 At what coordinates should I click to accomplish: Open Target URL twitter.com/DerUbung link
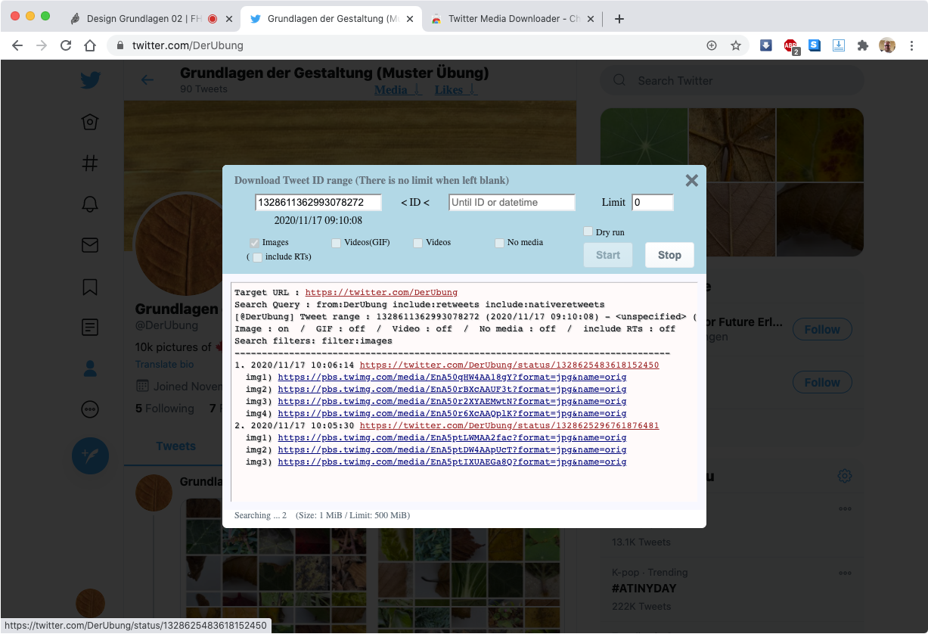pyautogui.click(x=381, y=292)
